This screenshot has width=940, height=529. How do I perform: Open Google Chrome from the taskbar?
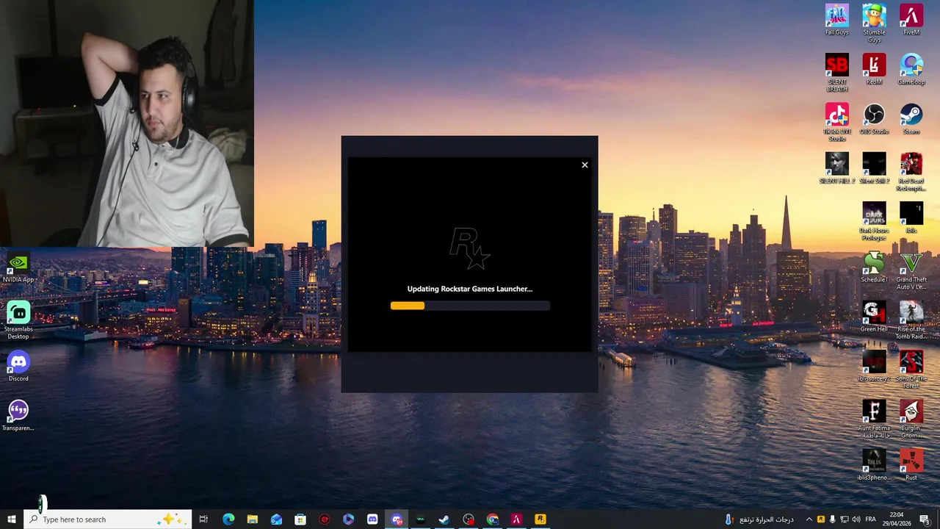tap(492, 519)
